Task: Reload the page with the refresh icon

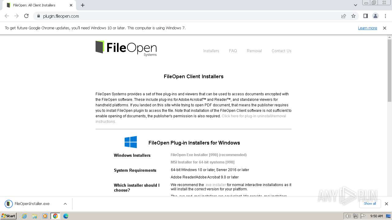Action: [x=26, y=16]
